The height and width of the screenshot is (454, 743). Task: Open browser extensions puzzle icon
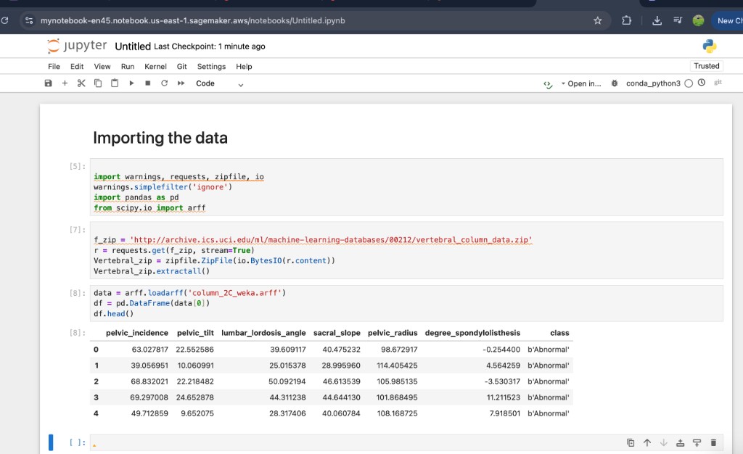(626, 20)
